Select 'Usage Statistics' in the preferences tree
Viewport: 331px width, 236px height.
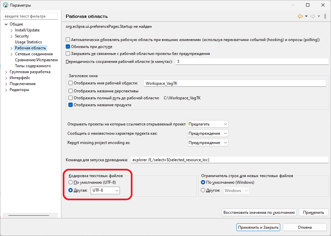tap(28, 42)
